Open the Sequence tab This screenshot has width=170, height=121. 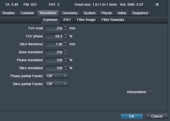140,13
